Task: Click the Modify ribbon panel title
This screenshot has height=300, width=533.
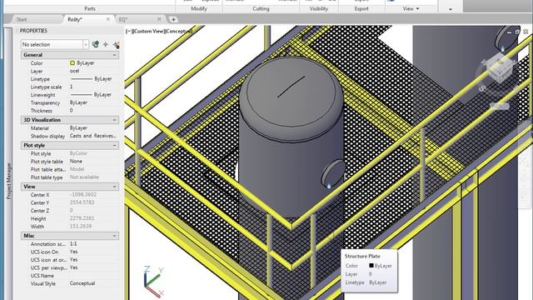Action: point(199,9)
